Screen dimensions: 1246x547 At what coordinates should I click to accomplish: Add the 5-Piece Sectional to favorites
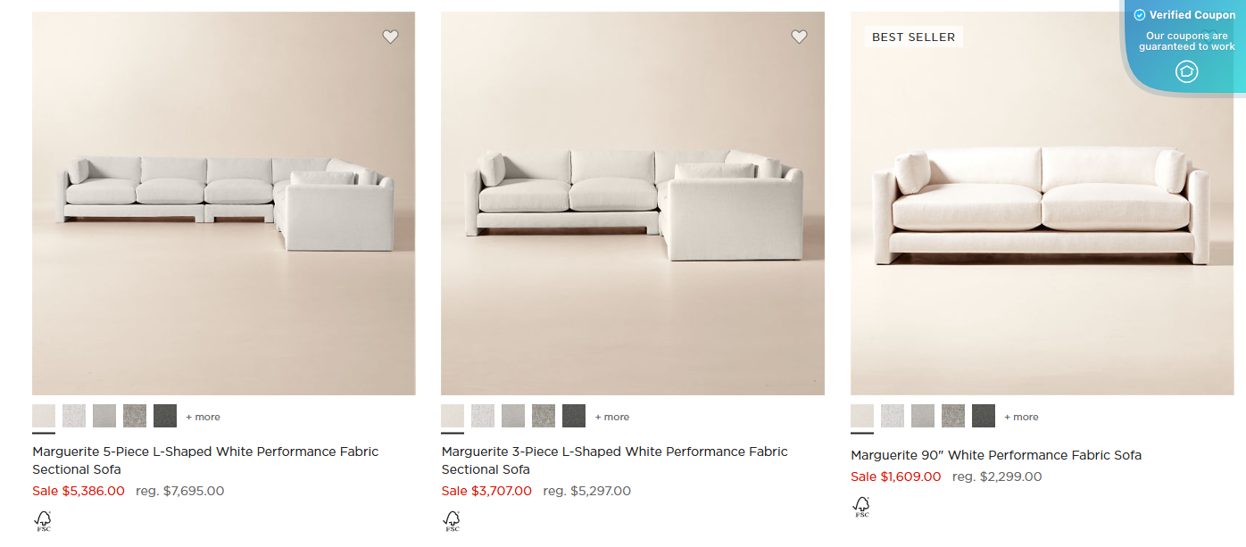[391, 37]
